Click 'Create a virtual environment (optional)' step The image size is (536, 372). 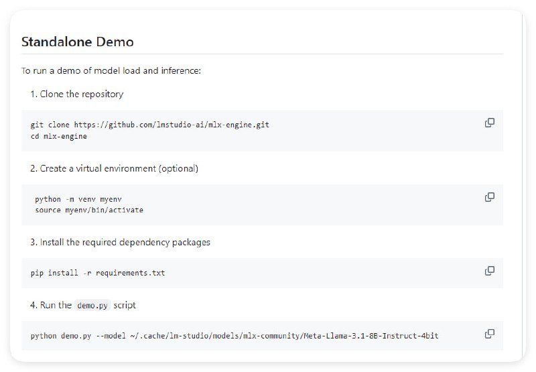coord(119,168)
